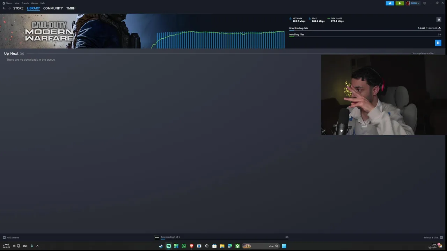Open download settings gear icon
The height and width of the screenshot is (251, 447).
pyautogui.click(x=439, y=20)
